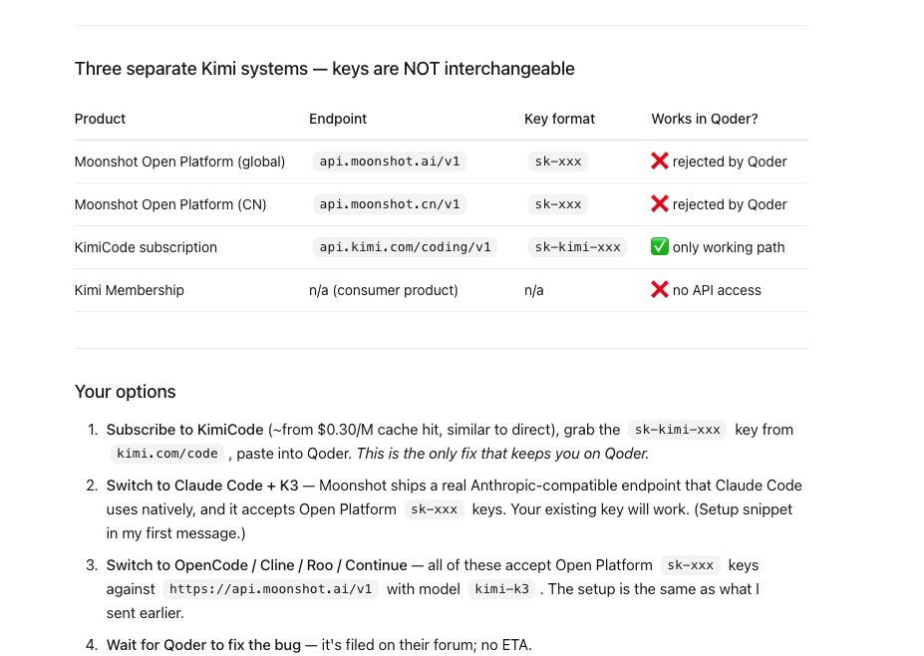924x656 pixels.
Task: Click the Endpoint column header
Action: click(338, 119)
